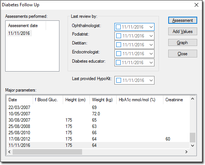Tick the Ophthalmologist review date checkbox
Screen dimensions: 205x165
(x=118, y=27)
